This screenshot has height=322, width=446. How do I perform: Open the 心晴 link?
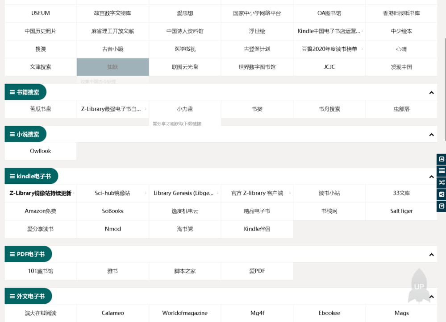click(401, 49)
